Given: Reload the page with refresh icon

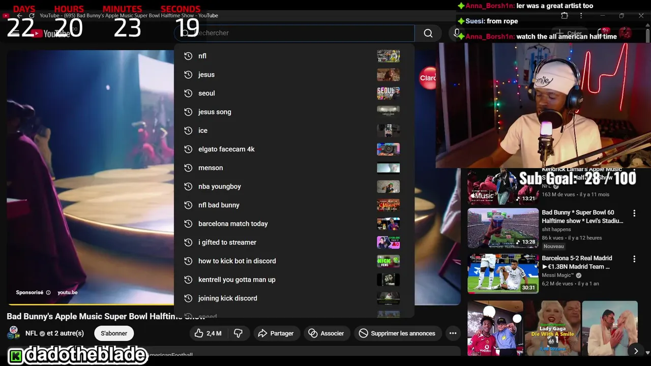Looking at the screenshot, I should coord(32,16).
